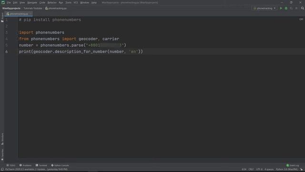Image resolution: width=305 pixels, height=172 pixels.
Task: Click phonetracking.py breadcrumb in navigation bar
Action: click(56, 9)
